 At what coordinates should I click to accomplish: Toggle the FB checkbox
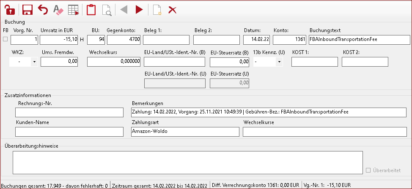[5, 40]
